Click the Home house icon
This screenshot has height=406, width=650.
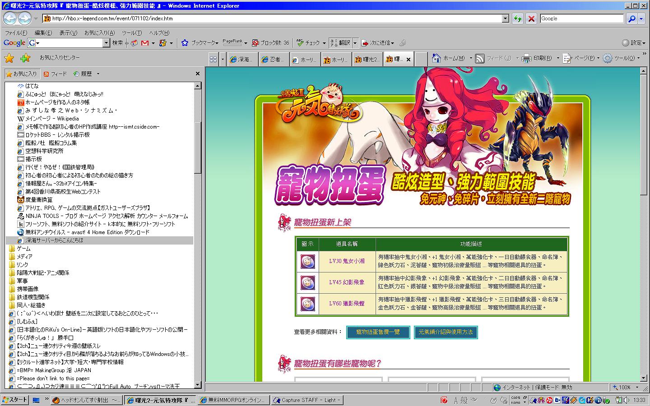(436, 58)
